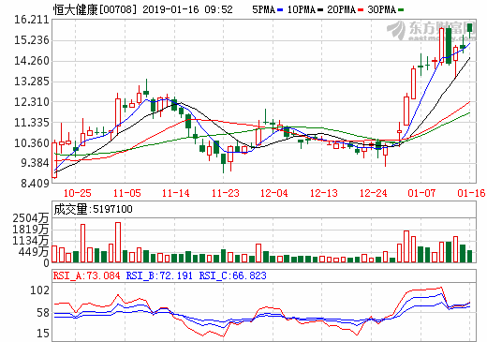
Task: Click the volume axis value 449万
Action: (34, 252)
